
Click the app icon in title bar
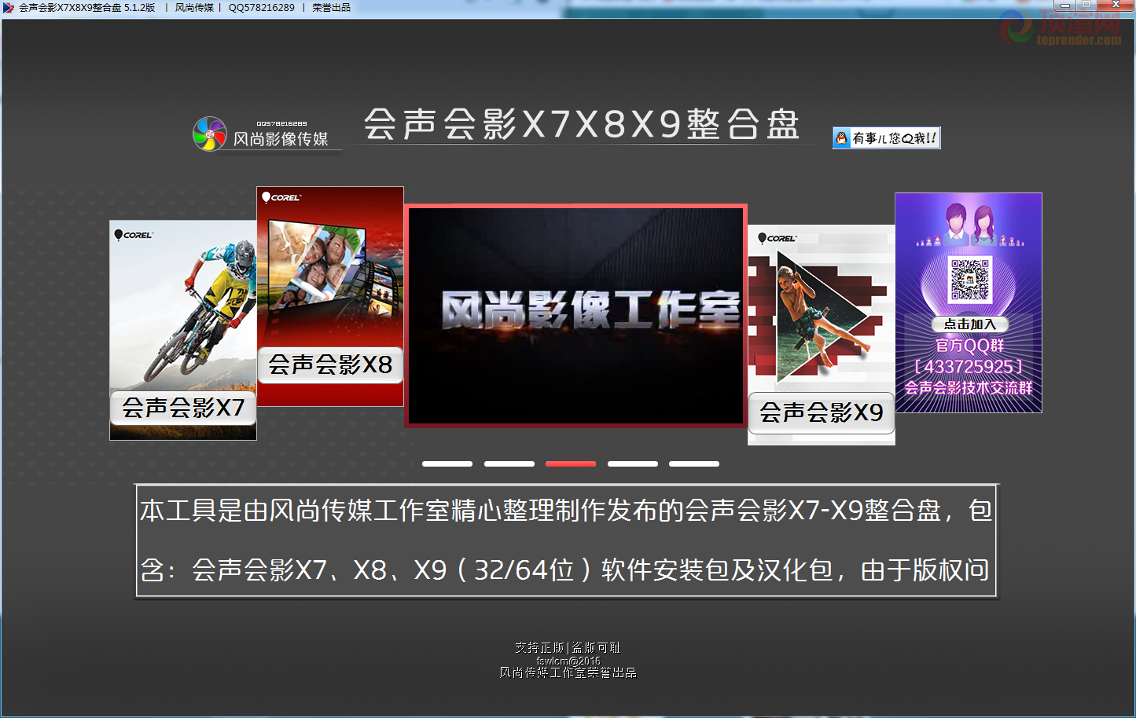9,7
